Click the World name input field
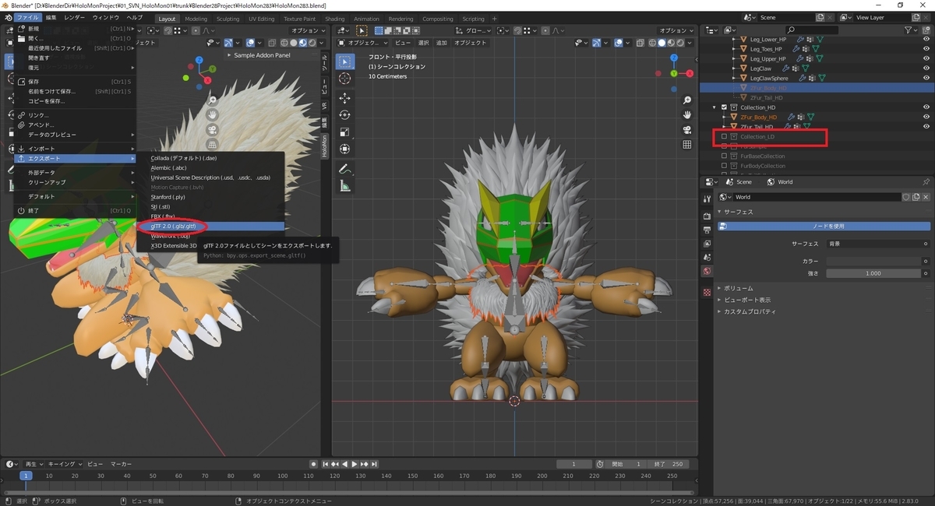This screenshot has height=506, width=935. (817, 197)
